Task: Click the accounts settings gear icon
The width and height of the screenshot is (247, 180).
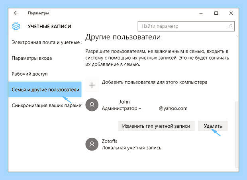Action: coord(16,26)
